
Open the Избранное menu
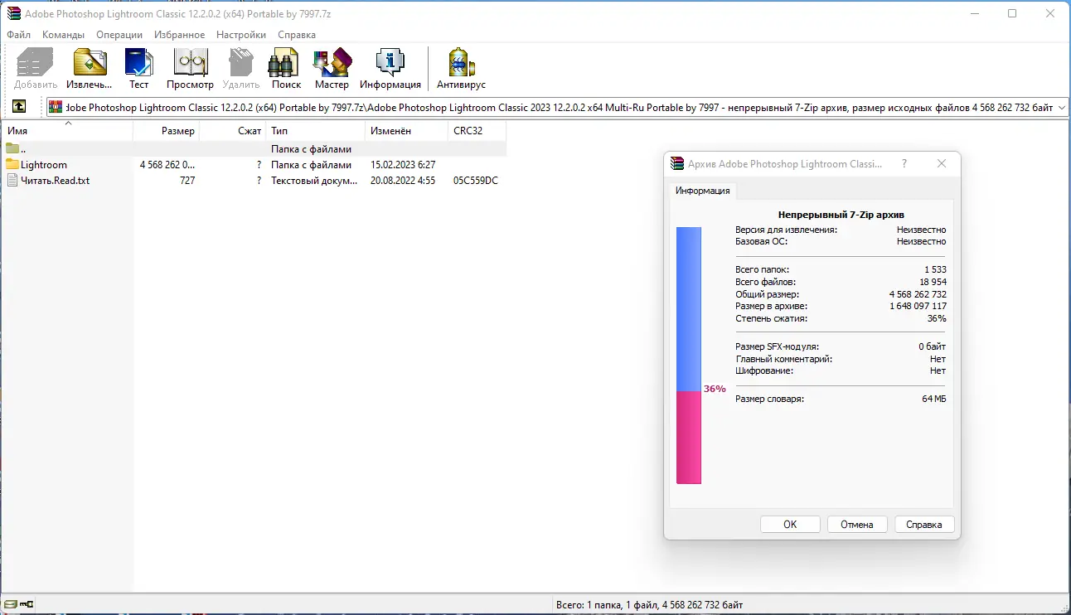[x=180, y=35]
